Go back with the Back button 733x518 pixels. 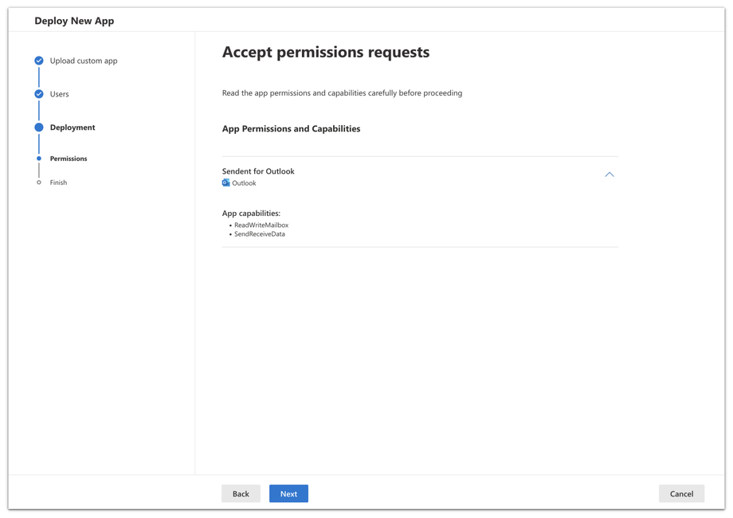[x=241, y=494]
